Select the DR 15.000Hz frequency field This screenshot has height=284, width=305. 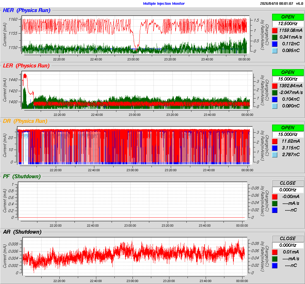click(x=288, y=134)
